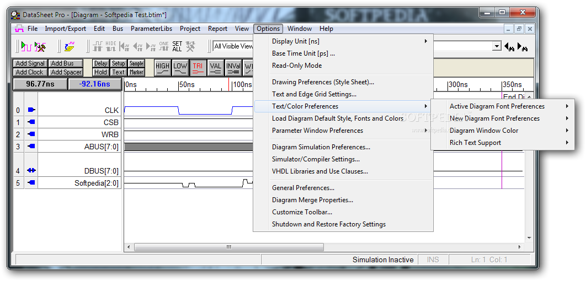Click the WRB signal direction icon

click(31, 134)
